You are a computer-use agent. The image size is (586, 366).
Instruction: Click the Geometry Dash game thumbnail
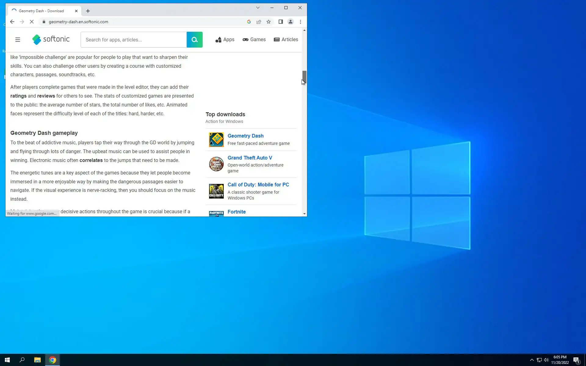click(216, 140)
